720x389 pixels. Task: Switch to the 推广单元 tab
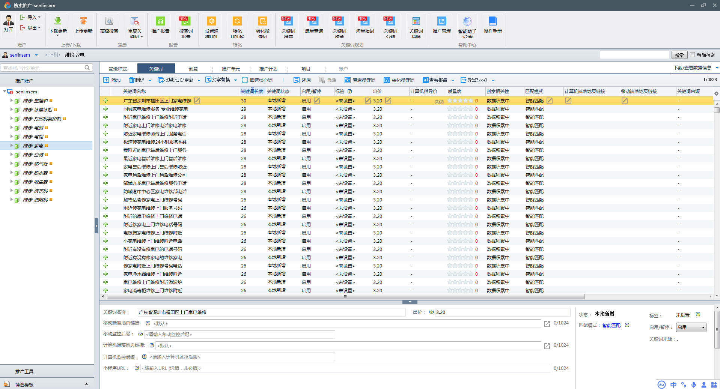pos(230,69)
